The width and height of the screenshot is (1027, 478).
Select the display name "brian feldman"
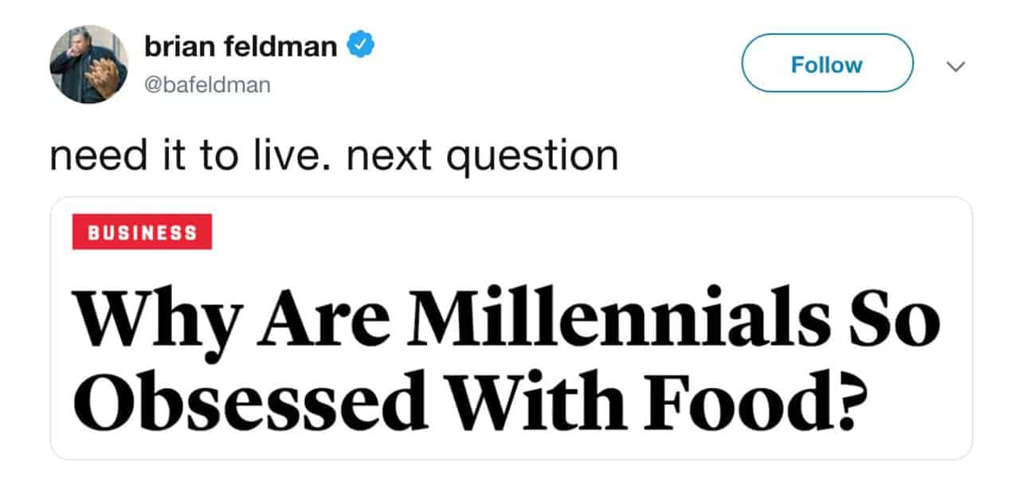coord(241,47)
